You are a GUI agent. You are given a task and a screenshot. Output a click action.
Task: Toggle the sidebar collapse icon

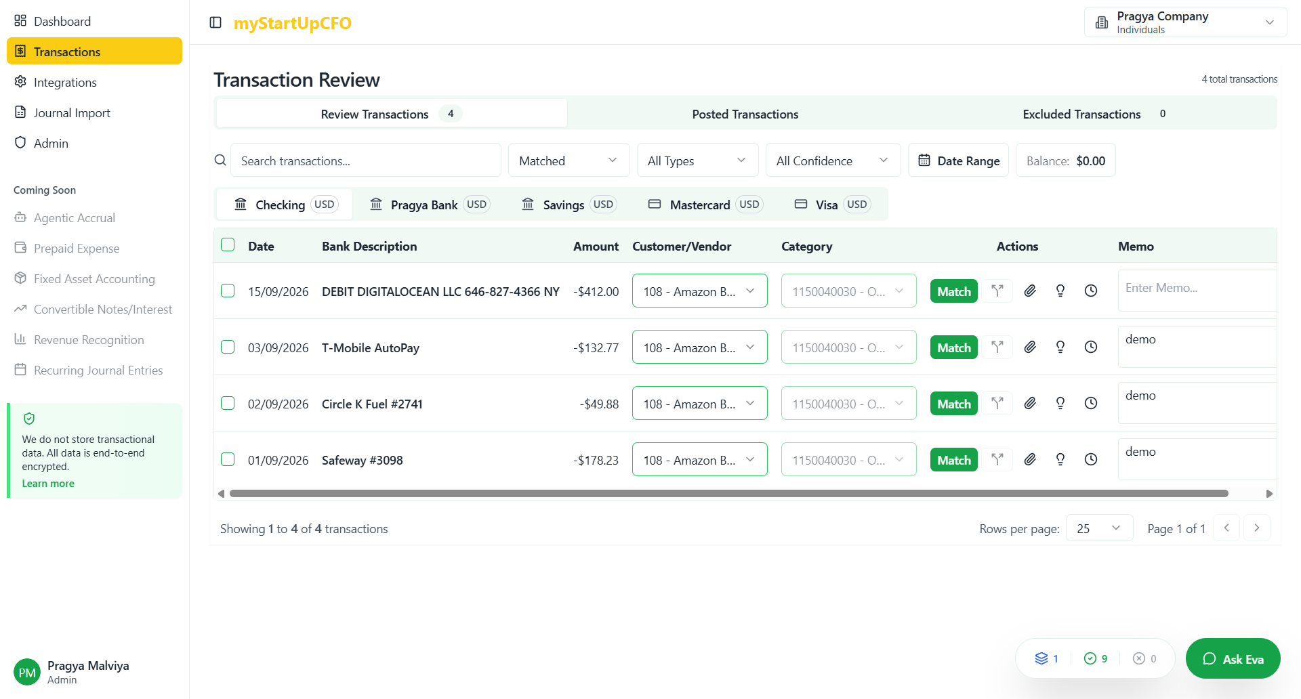(215, 23)
